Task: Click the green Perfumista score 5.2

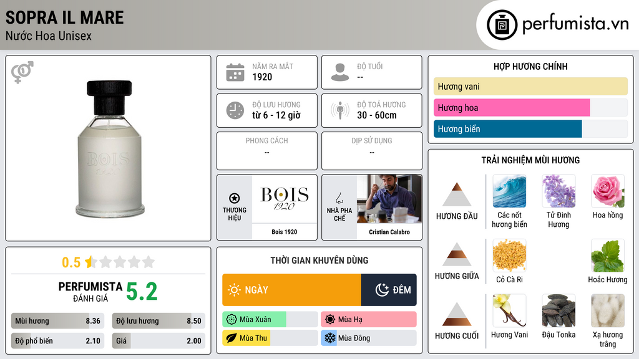Action: coord(142,292)
